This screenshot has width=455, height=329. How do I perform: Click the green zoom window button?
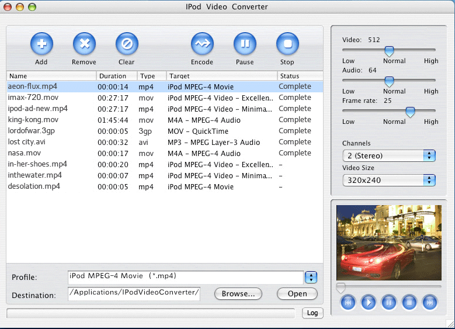[x=32, y=7]
